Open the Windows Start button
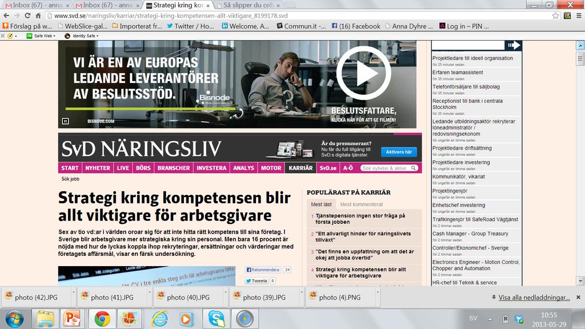585x329 pixels. click(x=14, y=319)
